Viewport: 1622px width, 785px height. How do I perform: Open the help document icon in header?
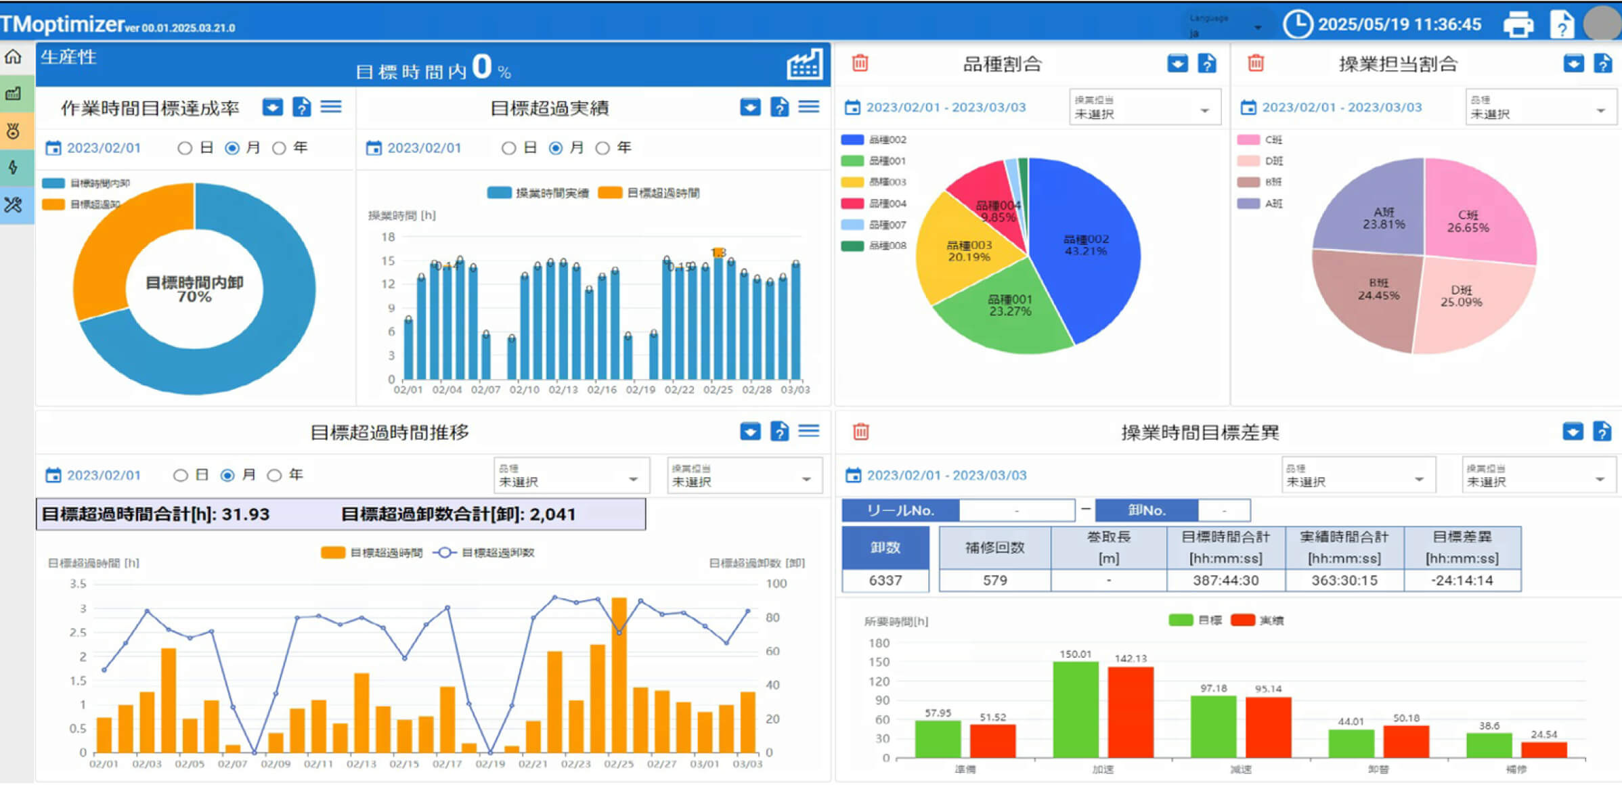pos(1562,25)
